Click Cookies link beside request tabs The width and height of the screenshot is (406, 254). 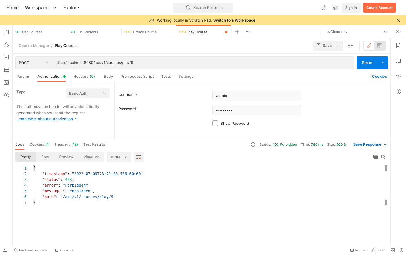[x=379, y=77]
